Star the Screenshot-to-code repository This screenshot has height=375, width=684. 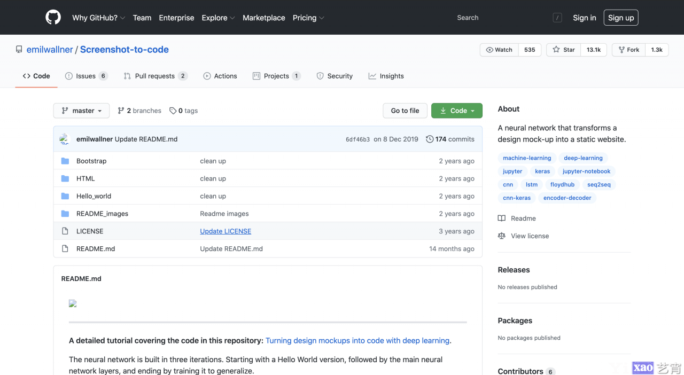point(563,50)
